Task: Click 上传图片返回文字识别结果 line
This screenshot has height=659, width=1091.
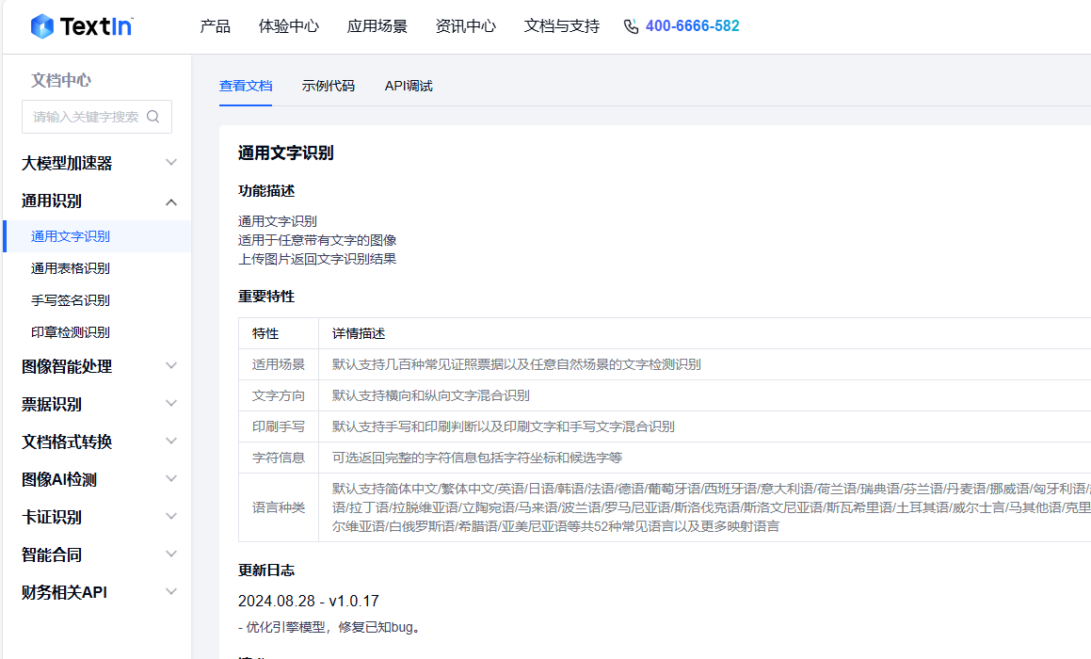Action: click(317, 259)
